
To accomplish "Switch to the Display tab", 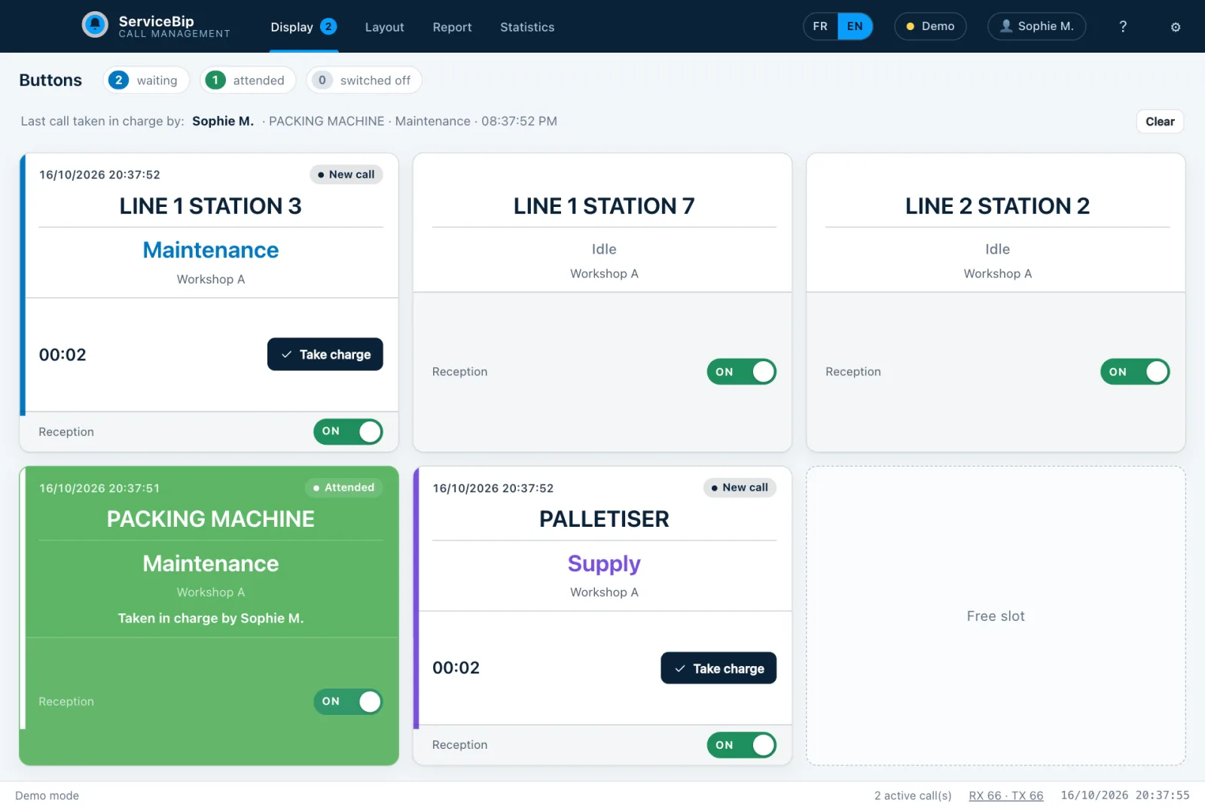I will pyautogui.click(x=304, y=27).
